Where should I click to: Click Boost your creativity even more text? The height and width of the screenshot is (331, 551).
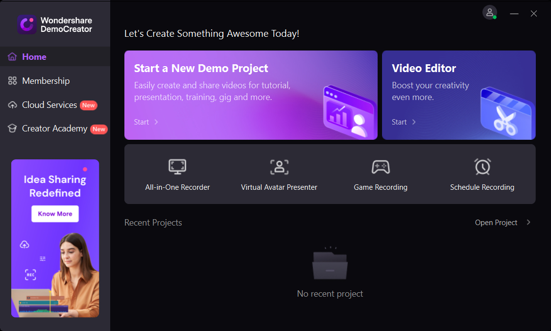pos(431,91)
